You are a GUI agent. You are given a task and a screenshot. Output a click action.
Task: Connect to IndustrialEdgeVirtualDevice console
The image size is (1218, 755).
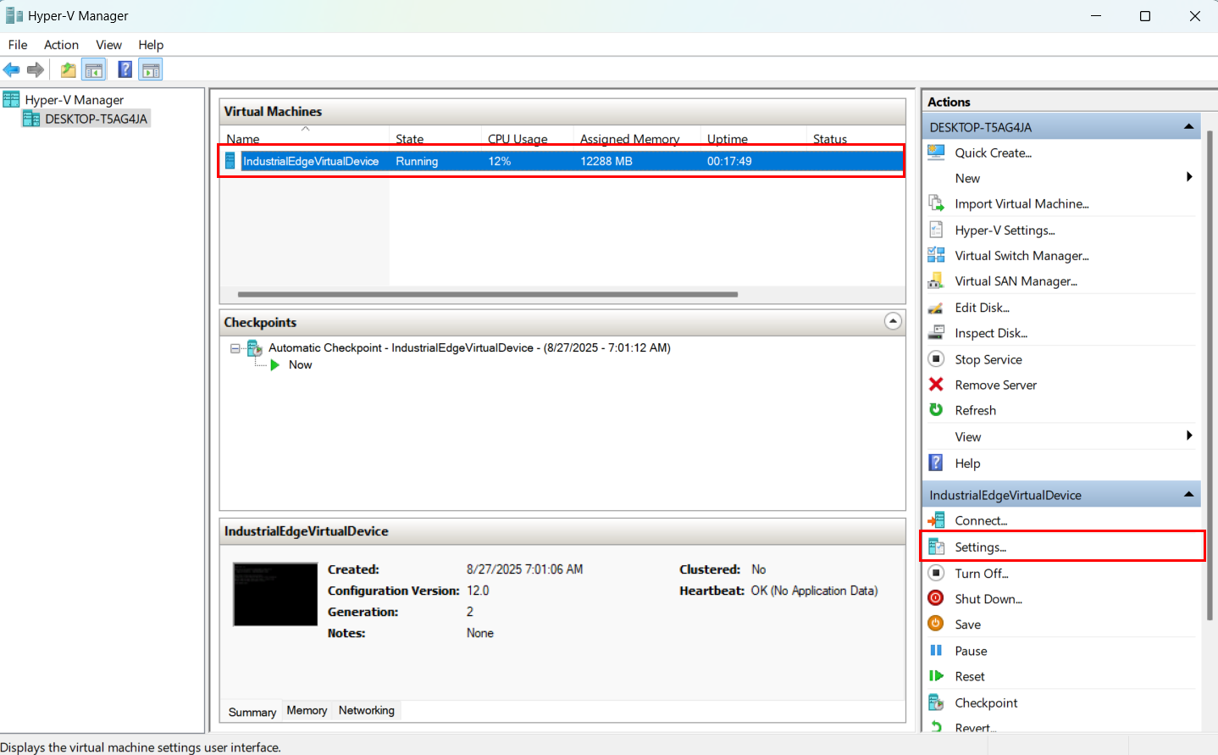pyautogui.click(x=980, y=520)
